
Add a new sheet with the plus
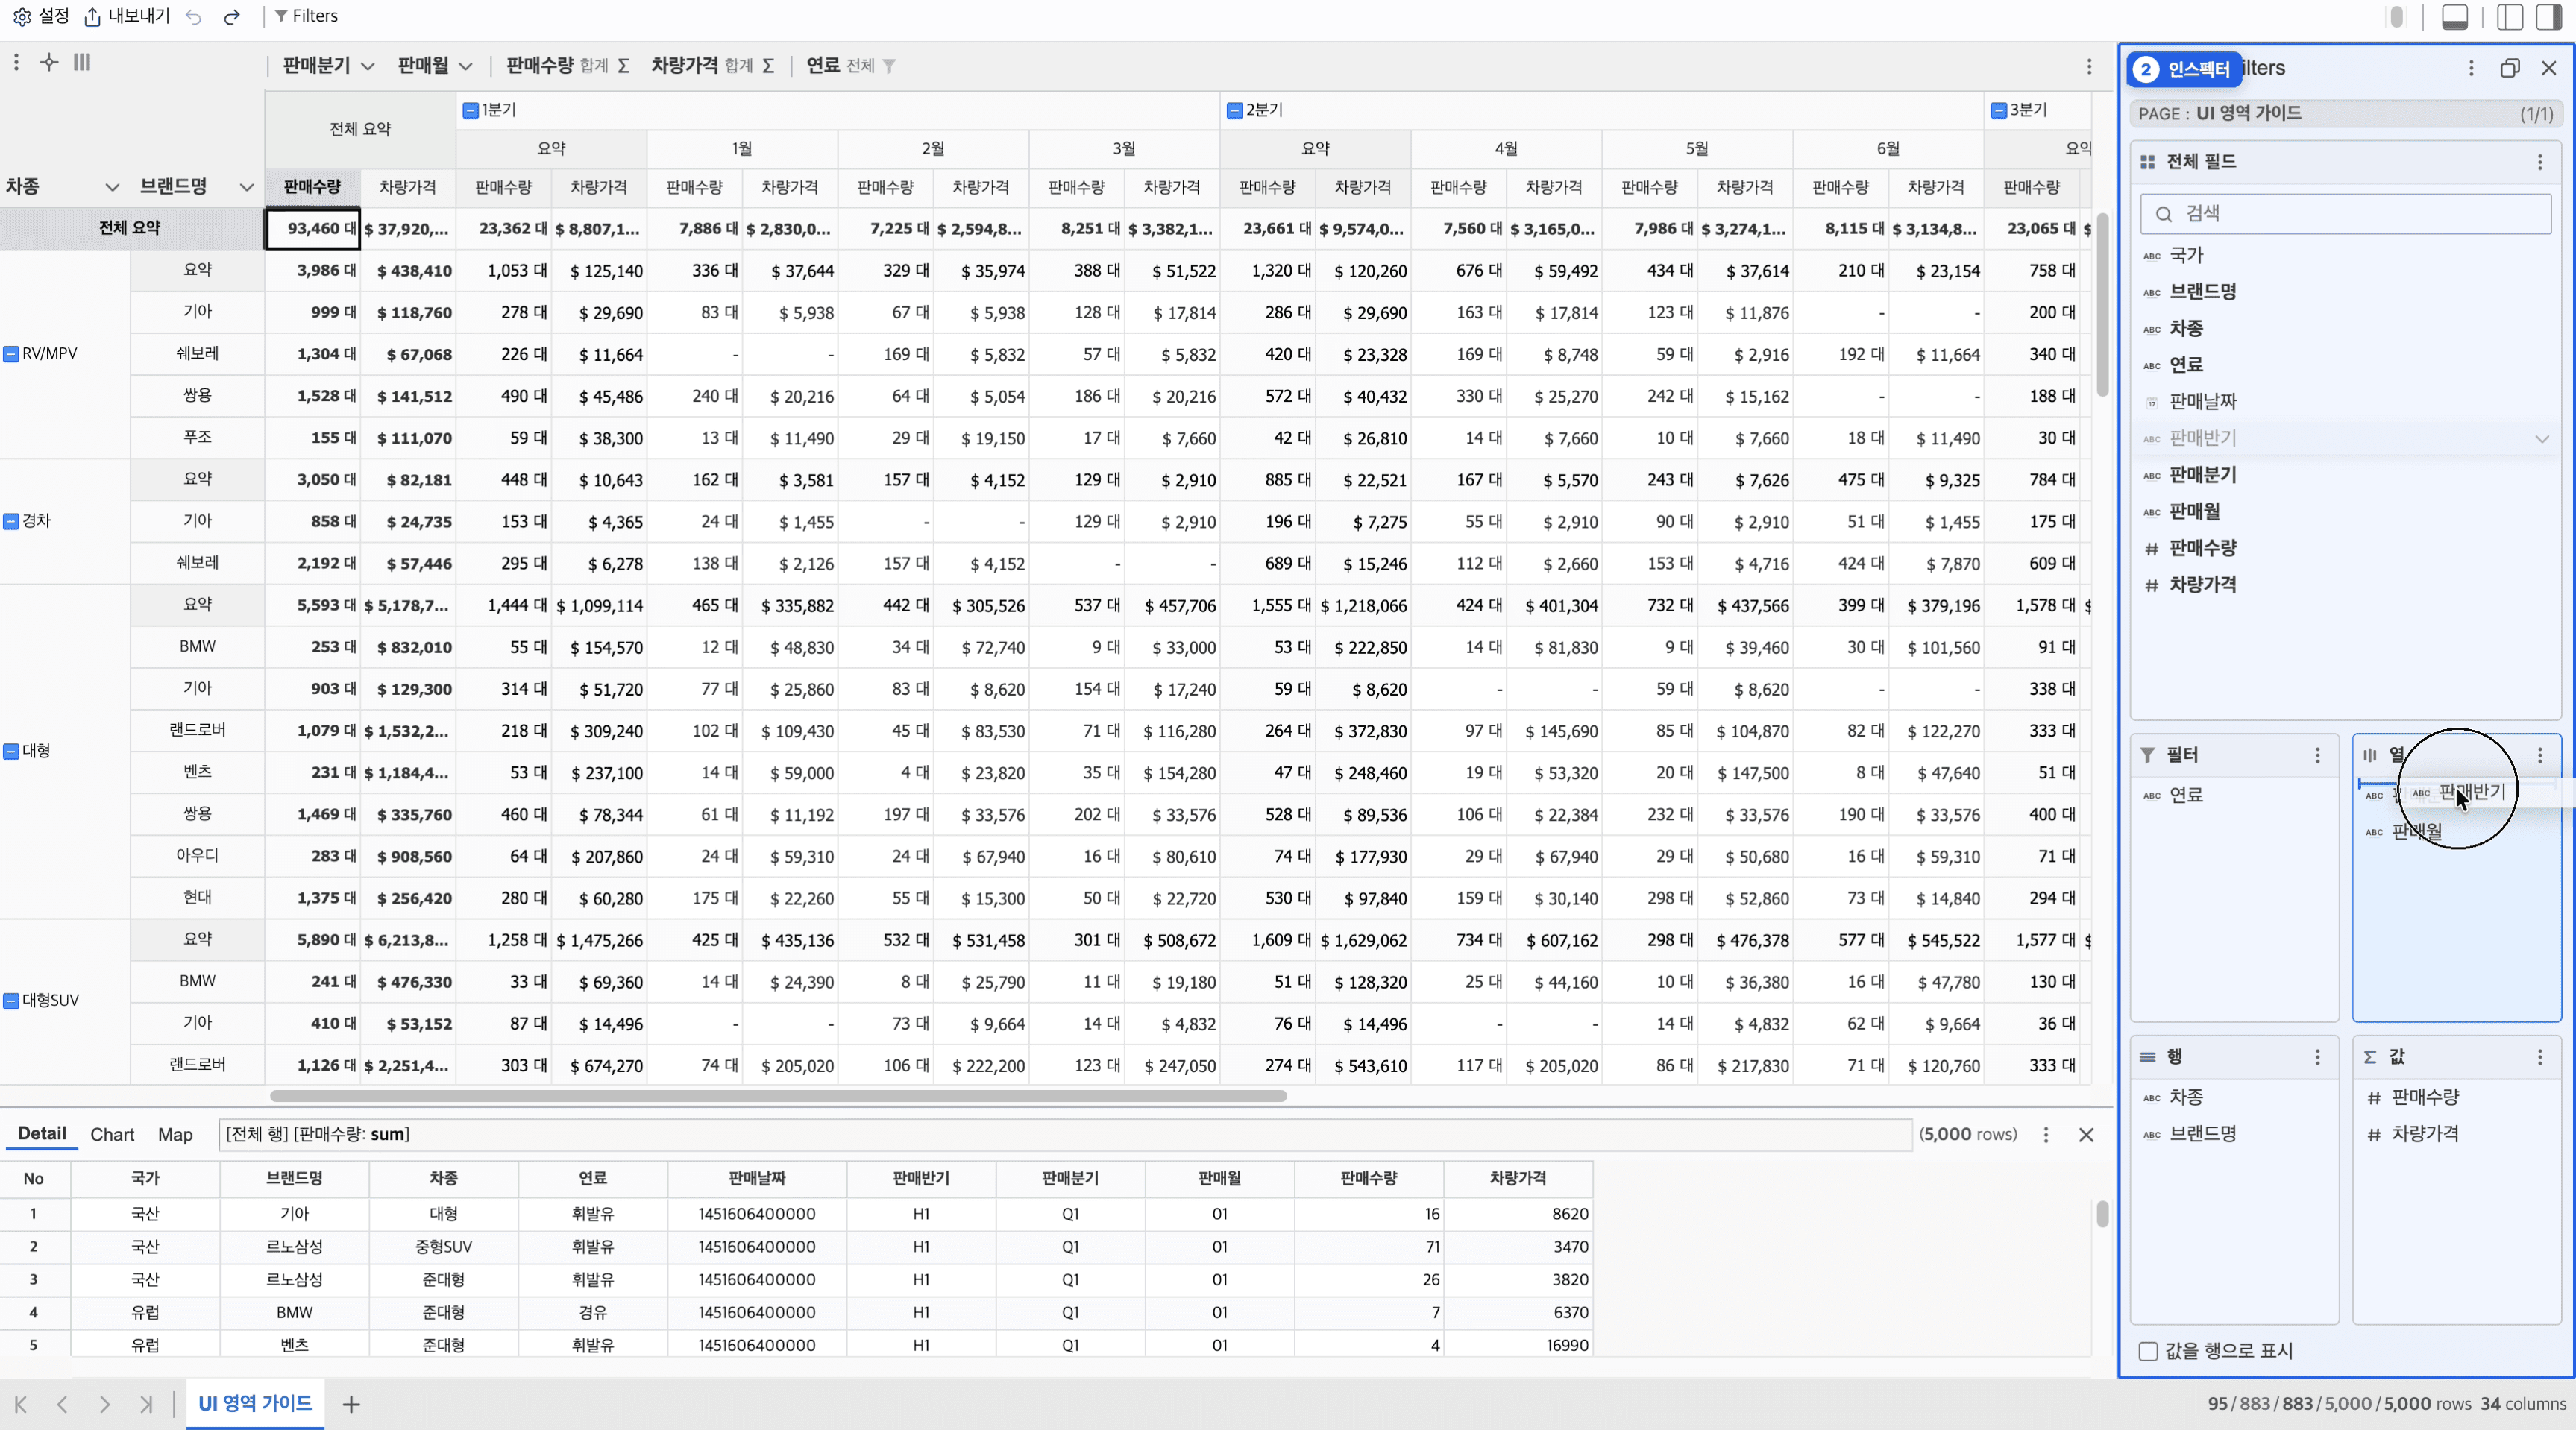[351, 1405]
